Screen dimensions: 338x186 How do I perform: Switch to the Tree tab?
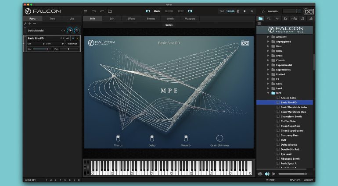[52, 19]
